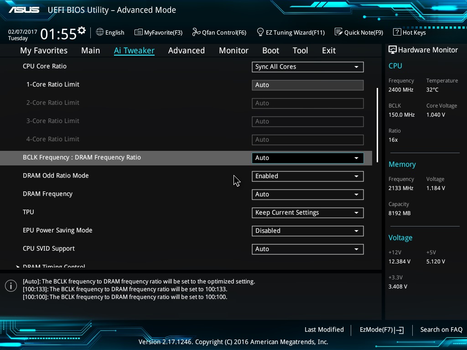Open the My Favorites tab
This screenshot has height=350, width=467.
coord(44,51)
